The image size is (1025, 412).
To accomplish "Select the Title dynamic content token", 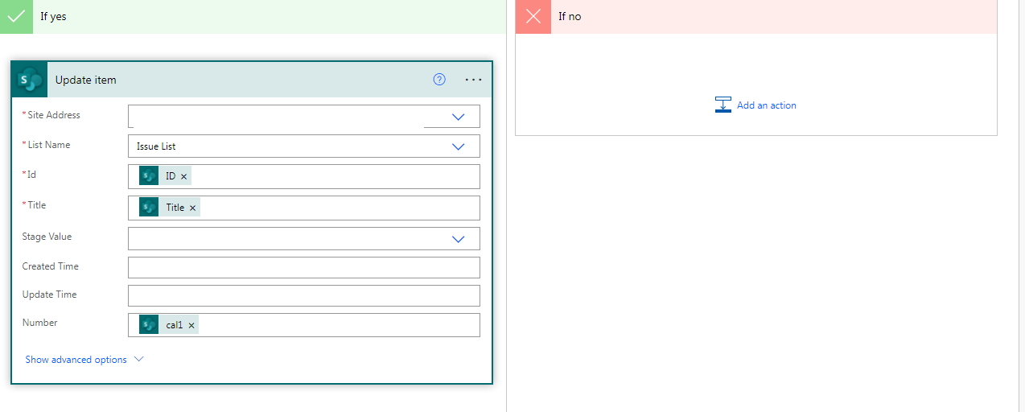I will [x=169, y=208].
